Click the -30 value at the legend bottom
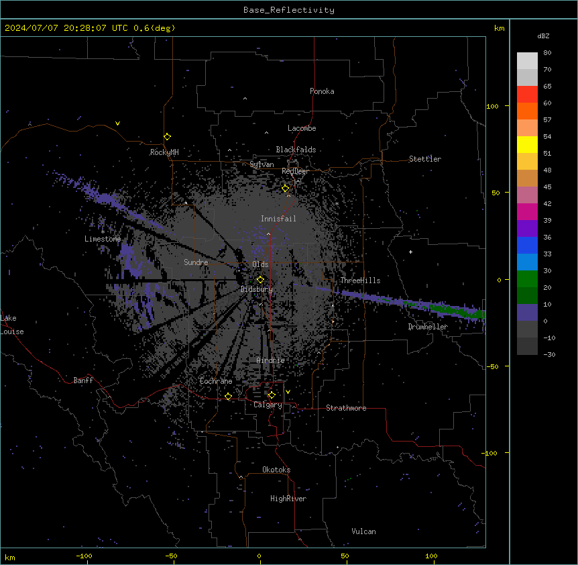The width and height of the screenshot is (578, 565). pyautogui.click(x=549, y=354)
